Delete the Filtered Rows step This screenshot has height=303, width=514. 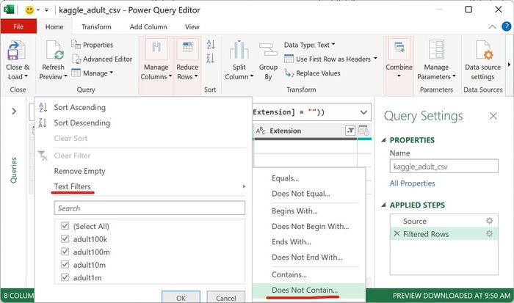pyautogui.click(x=397, y=233)
